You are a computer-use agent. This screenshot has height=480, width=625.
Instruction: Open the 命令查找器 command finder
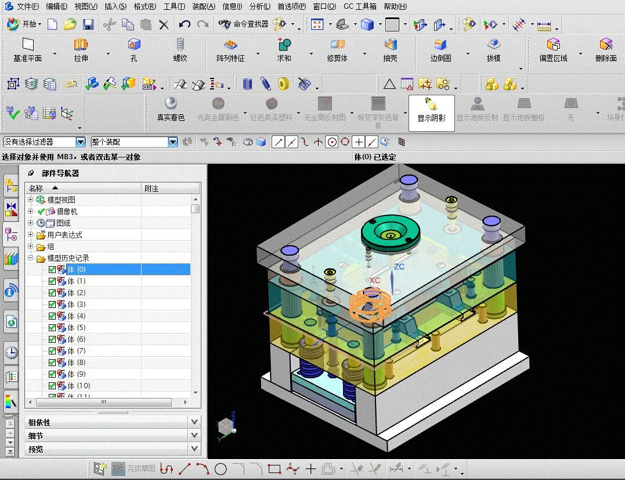click(x=244, y=24)
